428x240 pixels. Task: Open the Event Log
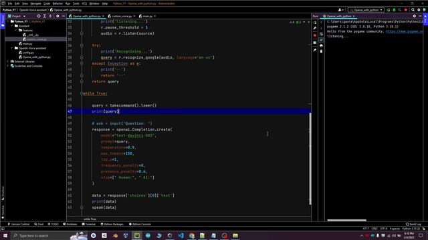point(413,224)
